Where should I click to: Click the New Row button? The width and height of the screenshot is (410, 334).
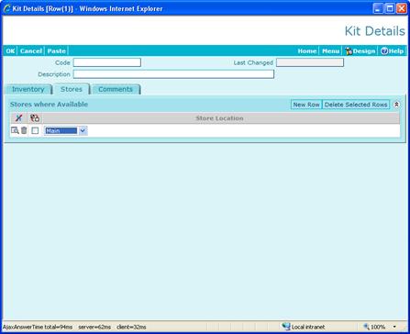coord(306,105)
